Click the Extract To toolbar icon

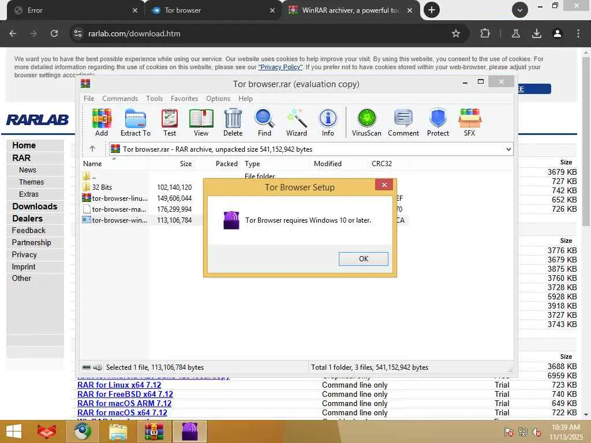click(135, 122)
